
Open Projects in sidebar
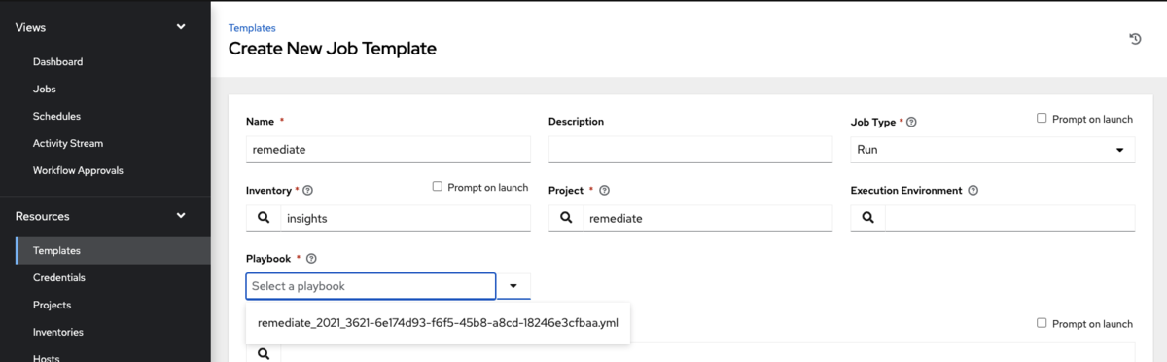53,305
